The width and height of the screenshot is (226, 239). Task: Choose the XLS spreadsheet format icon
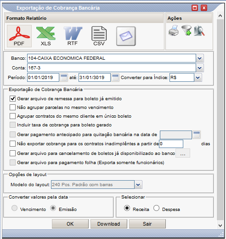pyautogui.click(x=46, y=36)
